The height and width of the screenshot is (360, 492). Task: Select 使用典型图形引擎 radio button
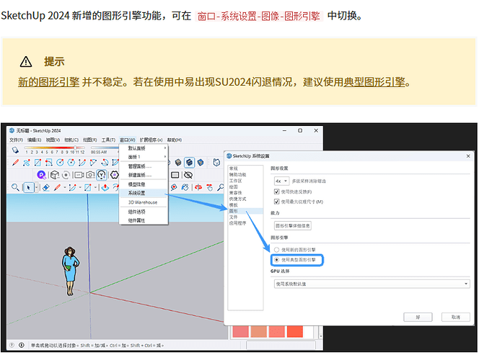[276, 259]
